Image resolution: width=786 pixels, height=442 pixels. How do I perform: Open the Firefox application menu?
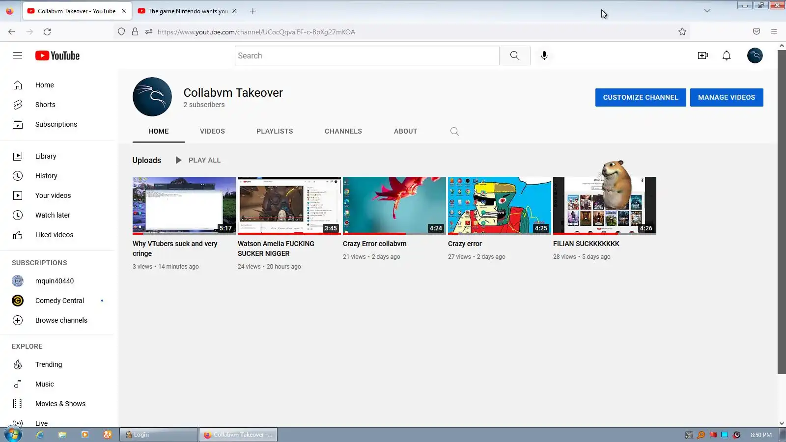coord(774,32)
